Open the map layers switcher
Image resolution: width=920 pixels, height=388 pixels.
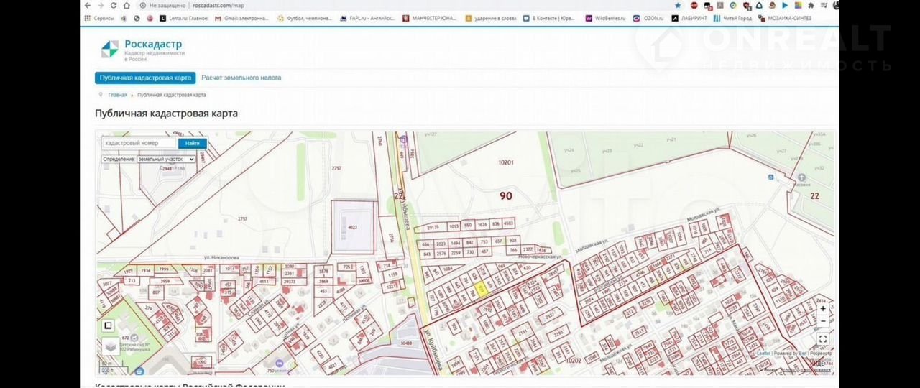click(109, 346)
